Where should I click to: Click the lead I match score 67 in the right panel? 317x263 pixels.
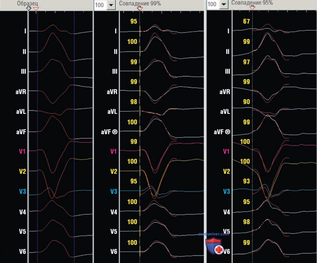pos(247,21)
